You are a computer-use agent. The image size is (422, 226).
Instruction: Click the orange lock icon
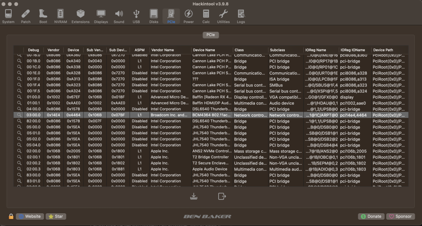pos(11,216)
